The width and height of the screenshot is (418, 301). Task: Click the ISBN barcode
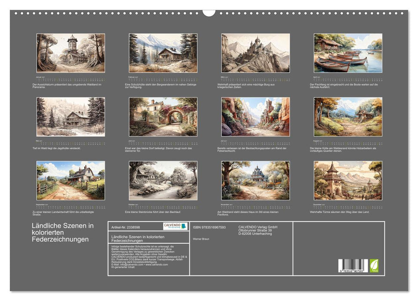353,266
